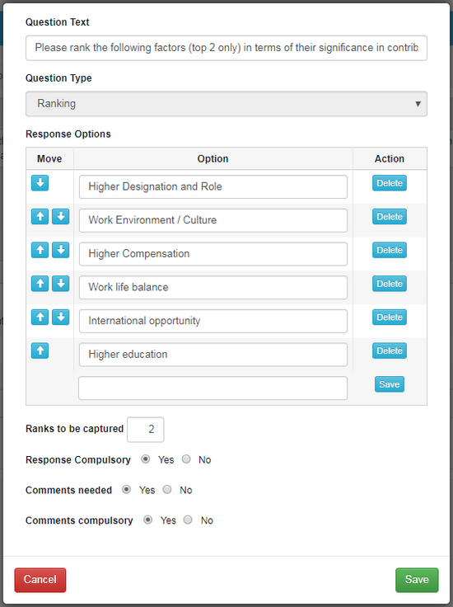Choose Yes for Comments compulsory
The width and height of the screenshot is (453, 607).
pyautogui.click(x=147, y=520)
